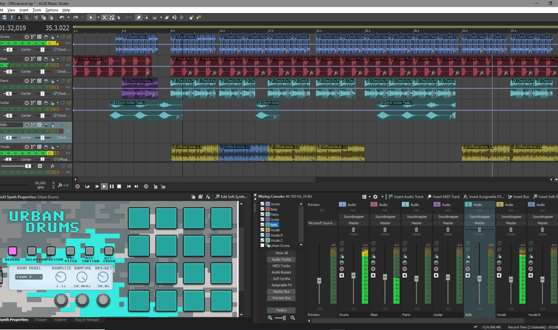Click Insert Assignable FX in Mixing Console
Viewport: 558px width, 330px height.
[x=483, y=197]
